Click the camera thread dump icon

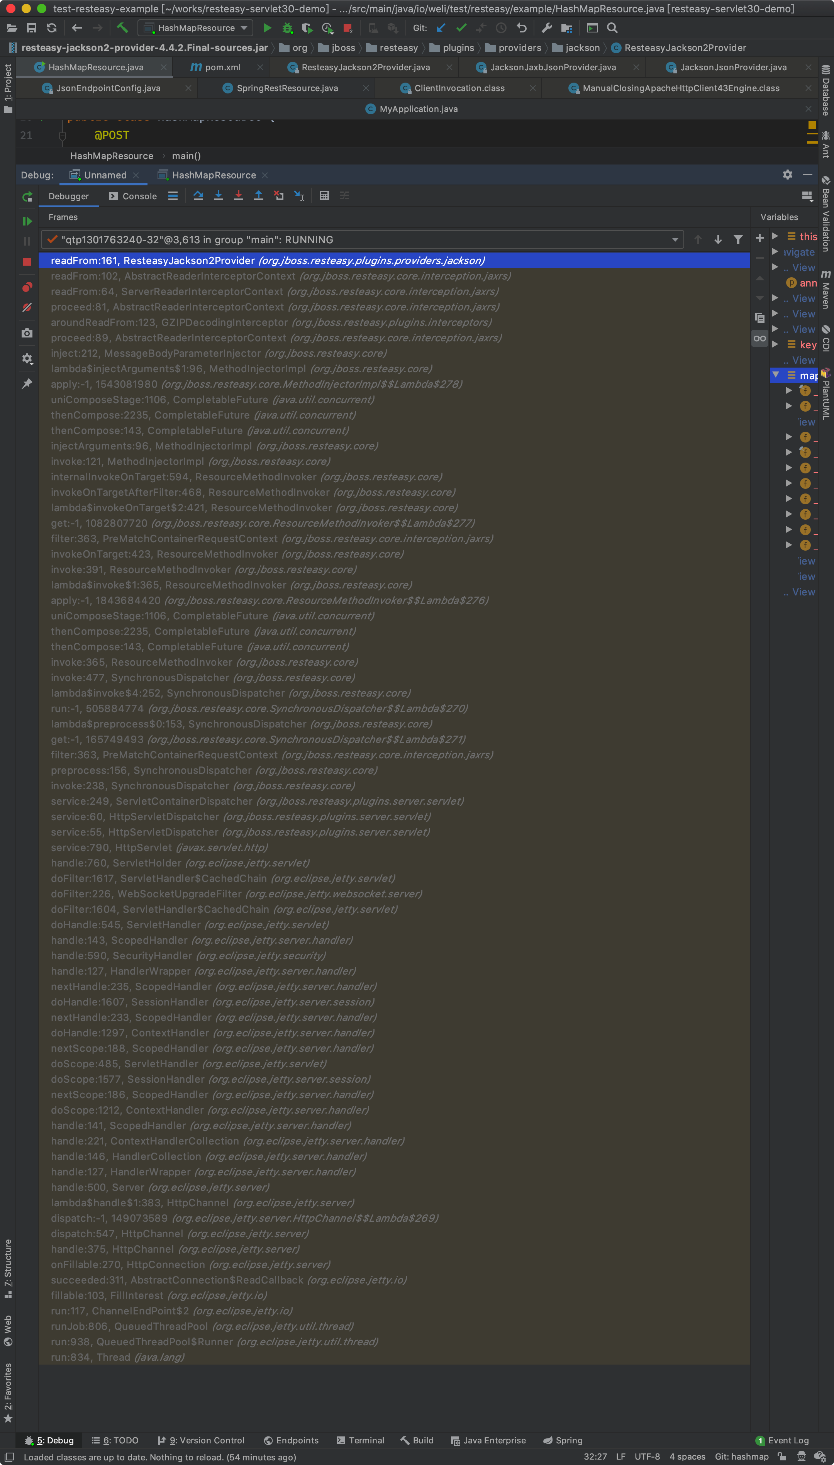click(x=27, y=333)
